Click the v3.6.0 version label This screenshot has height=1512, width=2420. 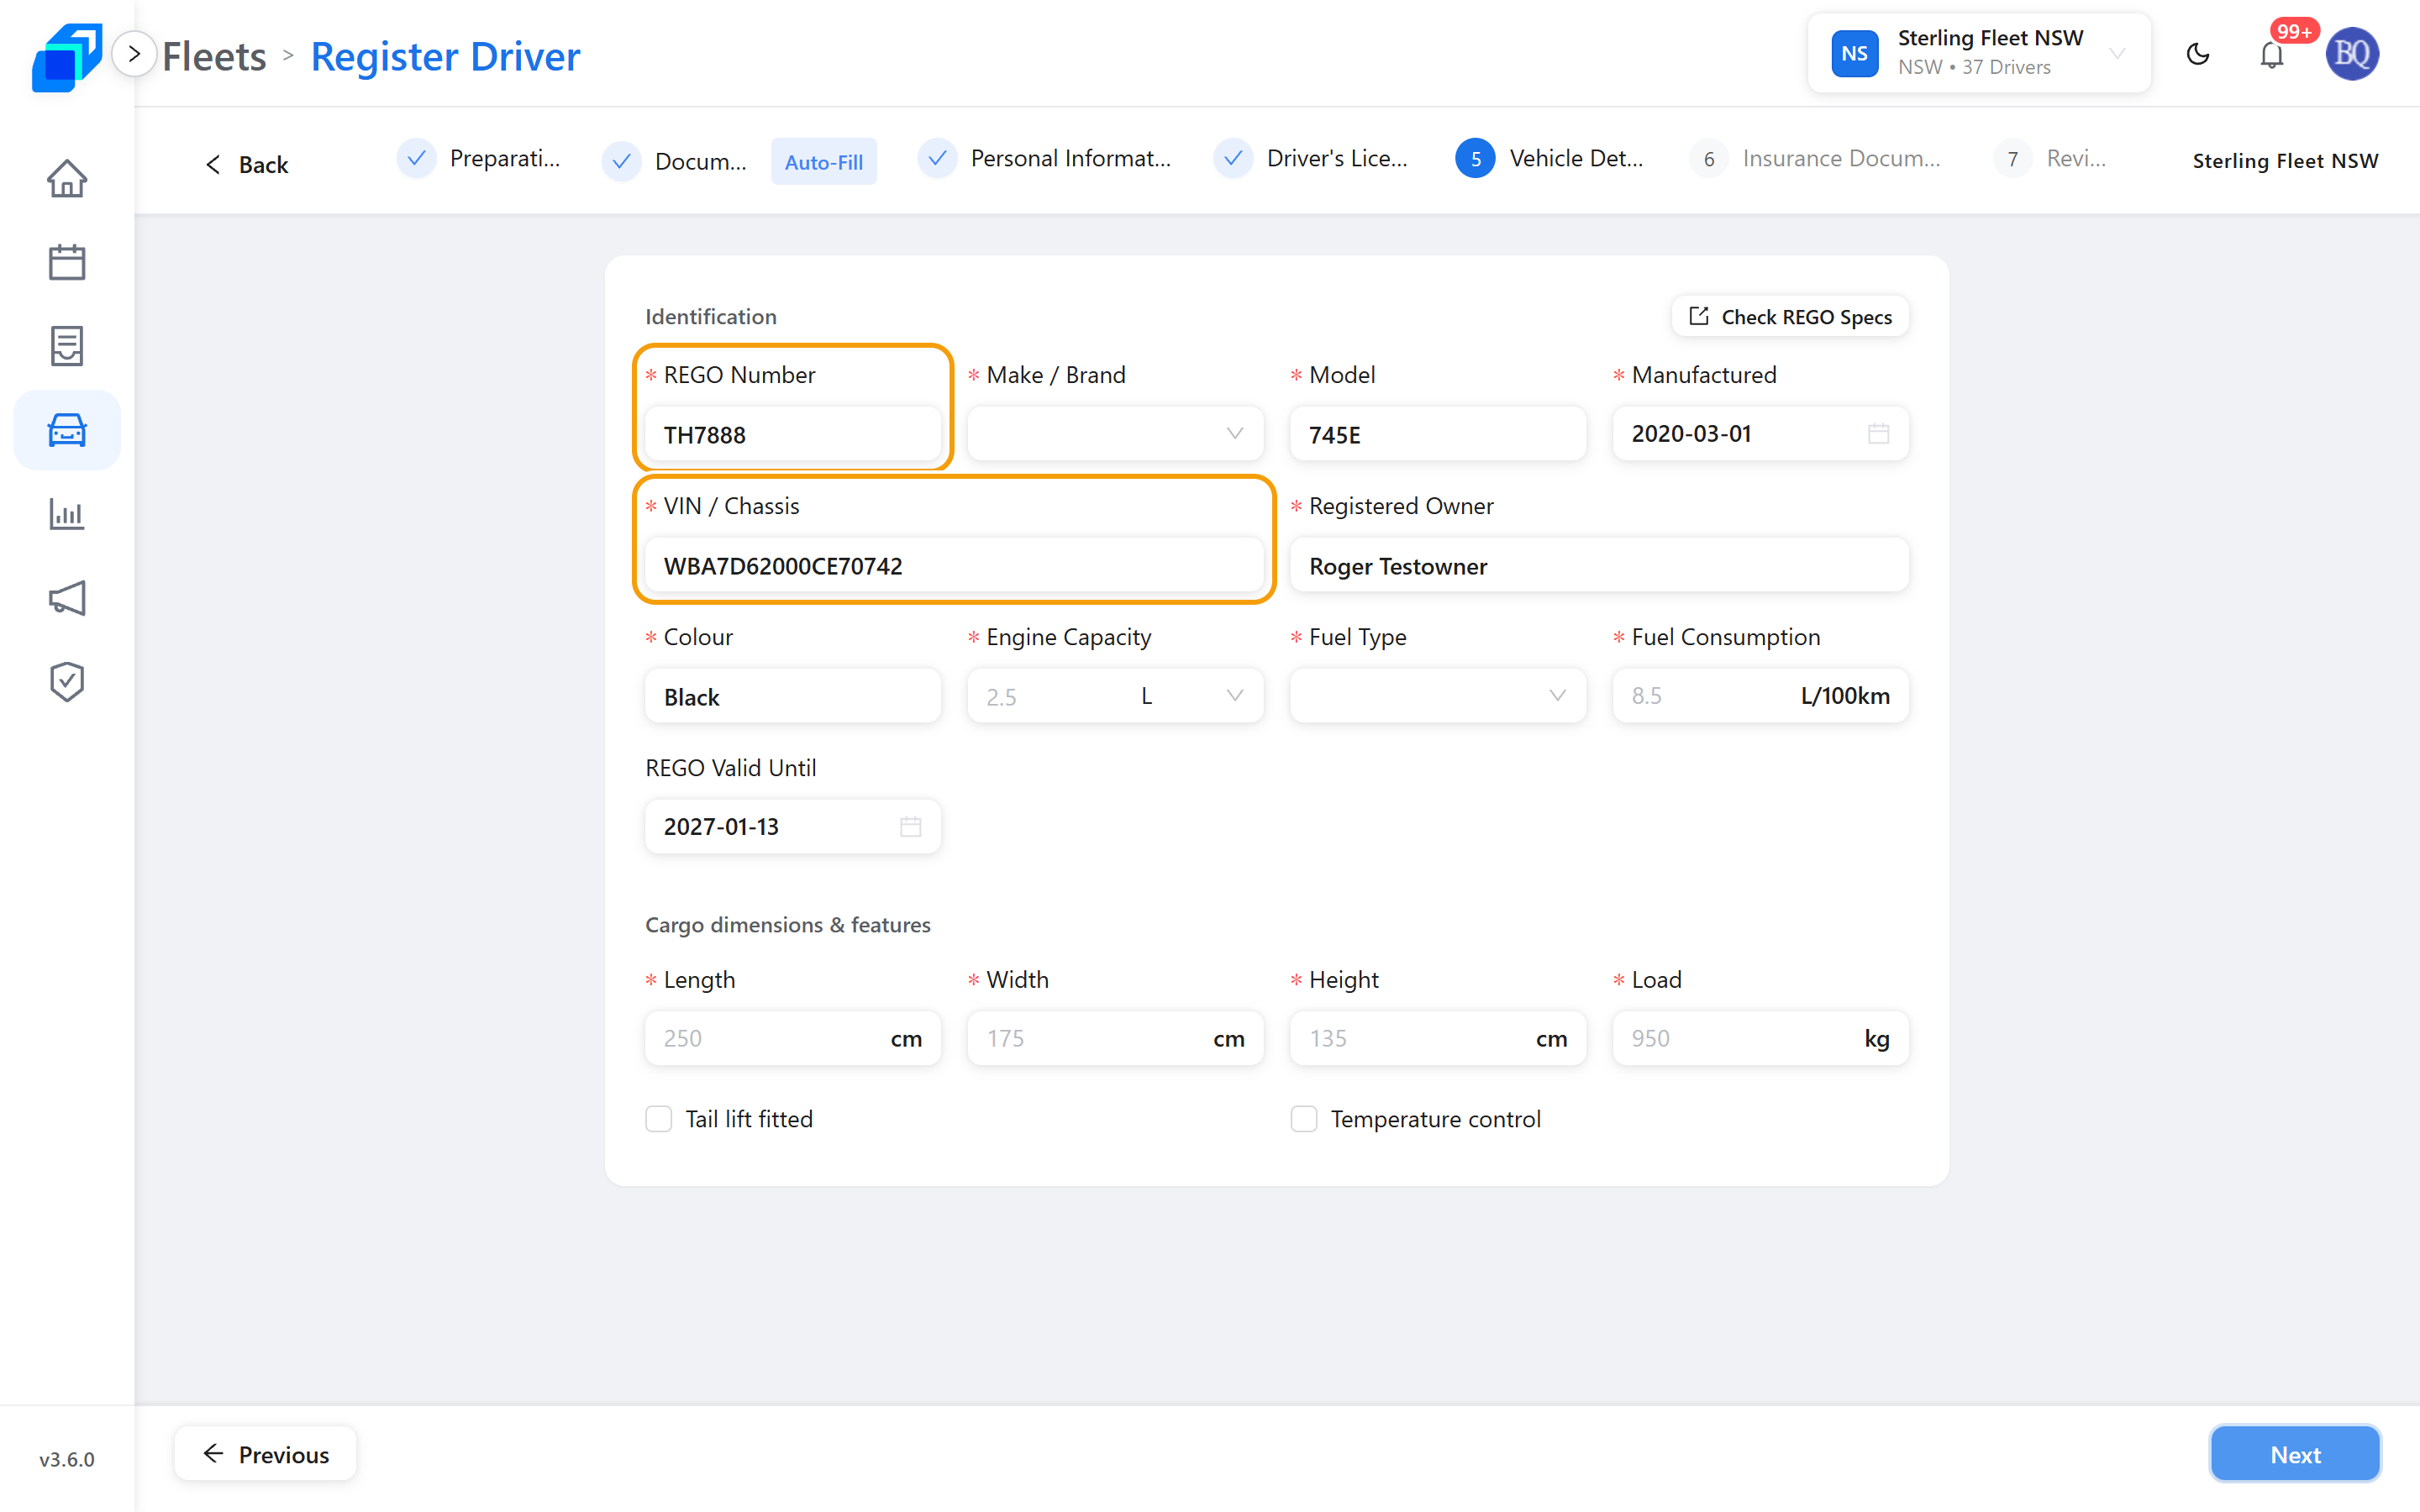pos(67,1459)
